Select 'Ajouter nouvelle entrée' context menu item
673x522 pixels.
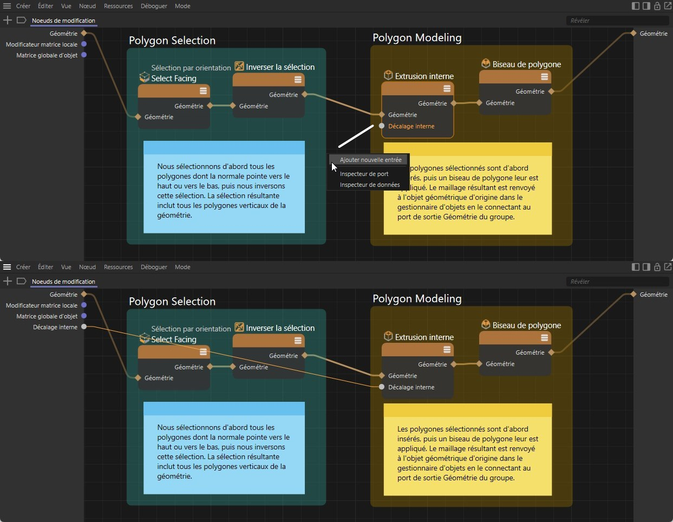[x=370, y=160]
